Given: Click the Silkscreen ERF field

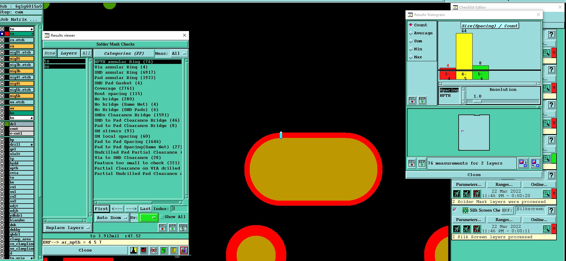Looking at the screenshot, I should click(530, 210).
